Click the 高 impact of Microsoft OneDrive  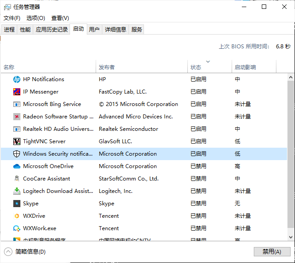(237, 166)
